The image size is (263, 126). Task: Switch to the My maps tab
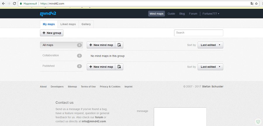pyautogui.click(x=49, y=24)
